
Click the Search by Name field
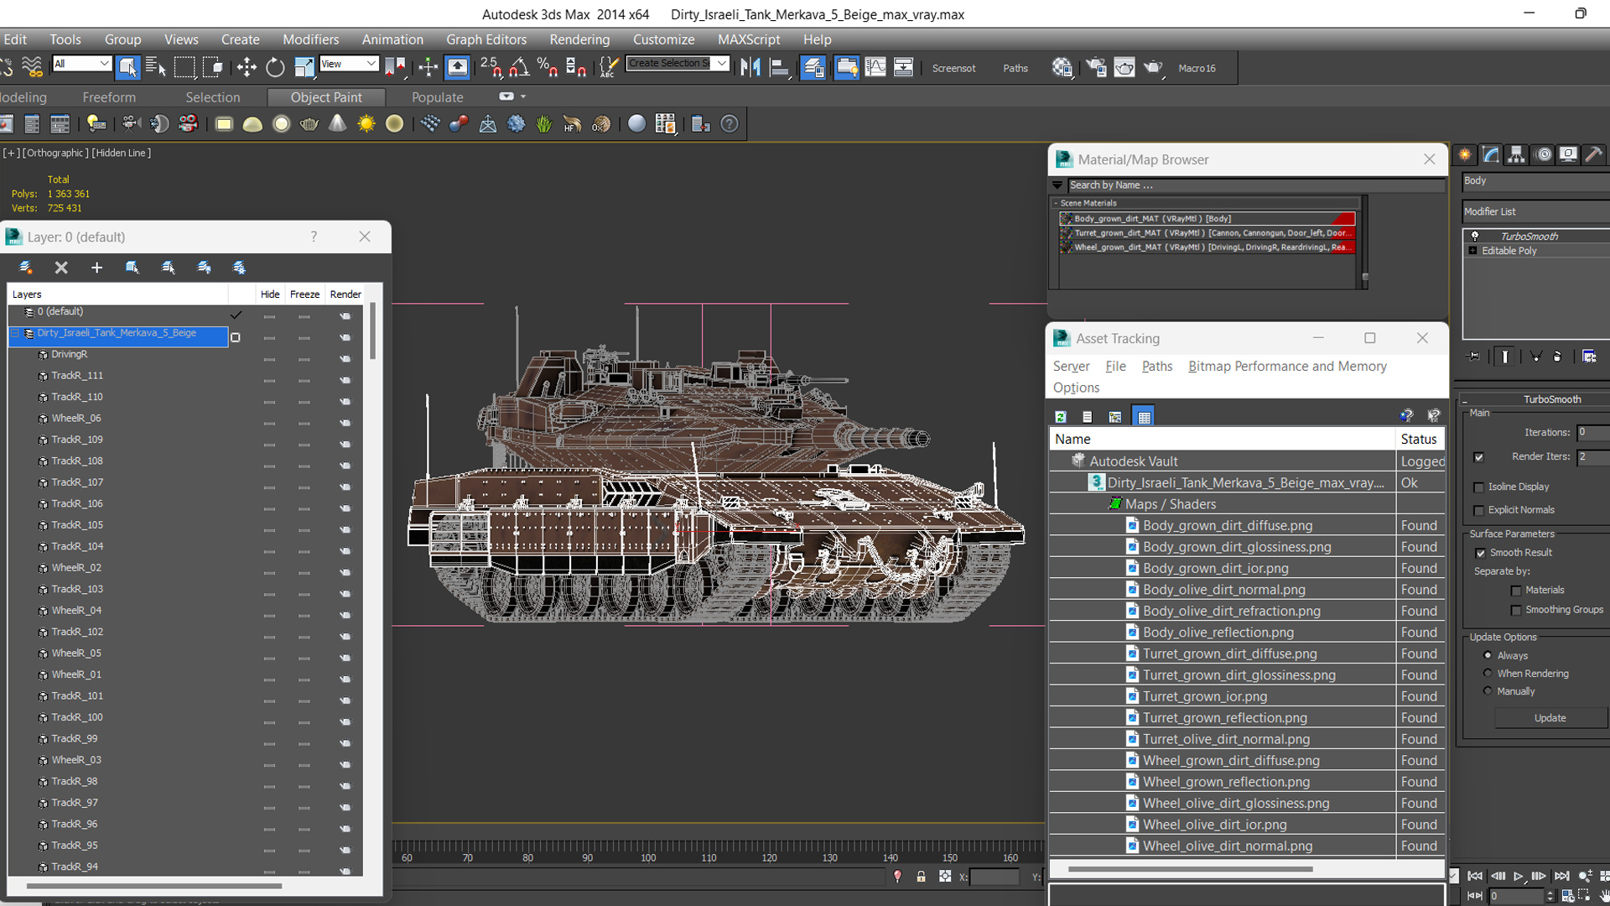[x=1255, y=185]
